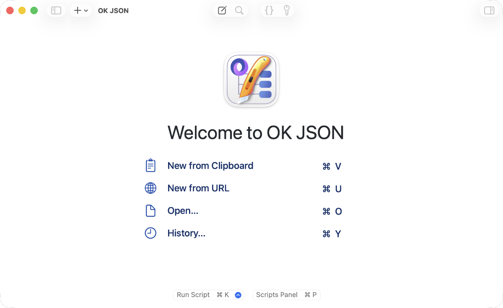This screenshot has height=308, width=503.
Task: Toggle the left sidebar panel icon
Action: click(x=56, y=10)
